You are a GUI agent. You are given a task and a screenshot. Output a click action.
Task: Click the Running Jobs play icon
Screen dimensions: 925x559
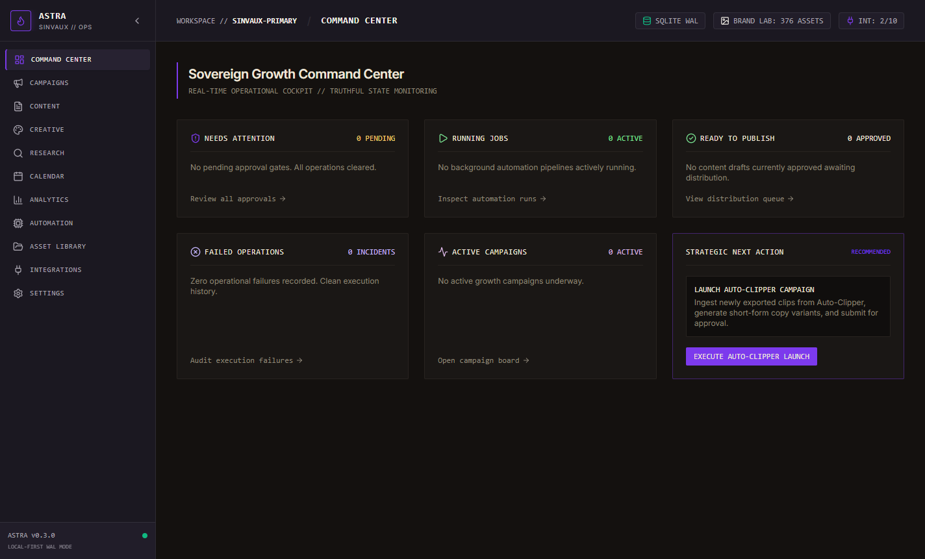click(x=443, y=138)
